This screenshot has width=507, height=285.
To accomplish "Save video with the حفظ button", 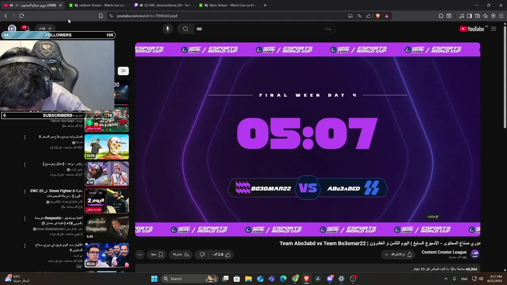I will [157, 255].
